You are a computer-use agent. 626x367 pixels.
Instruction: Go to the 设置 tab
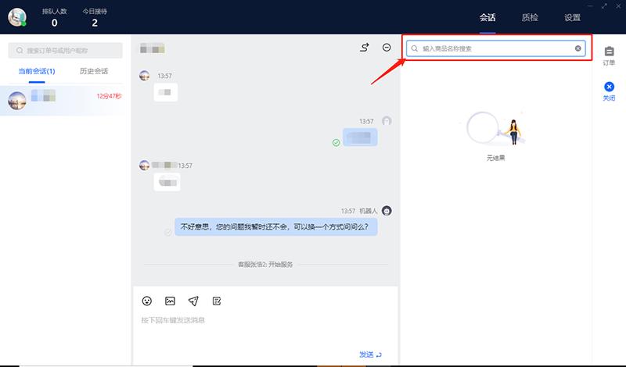572,17
